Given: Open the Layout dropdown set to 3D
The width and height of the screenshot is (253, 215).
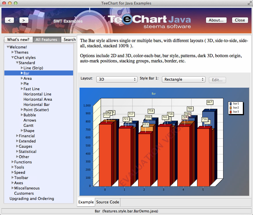Looking at the screenshot, I should (117, 80).
